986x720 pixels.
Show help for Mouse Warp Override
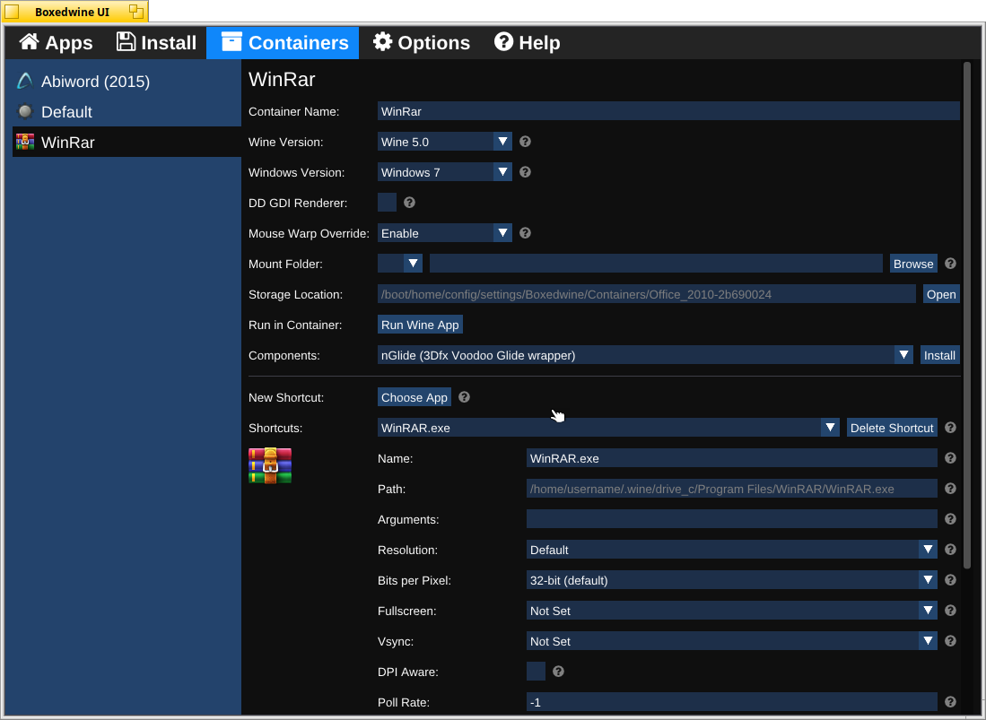click(525, 233)
